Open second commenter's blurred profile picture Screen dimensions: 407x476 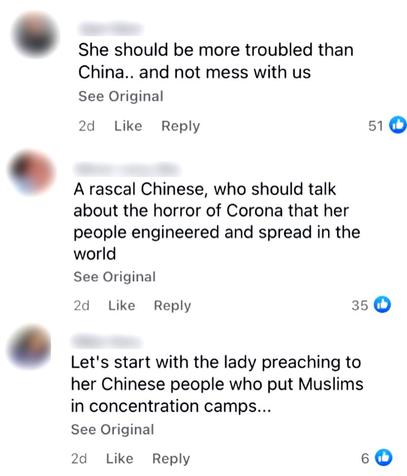click(32, 172)
